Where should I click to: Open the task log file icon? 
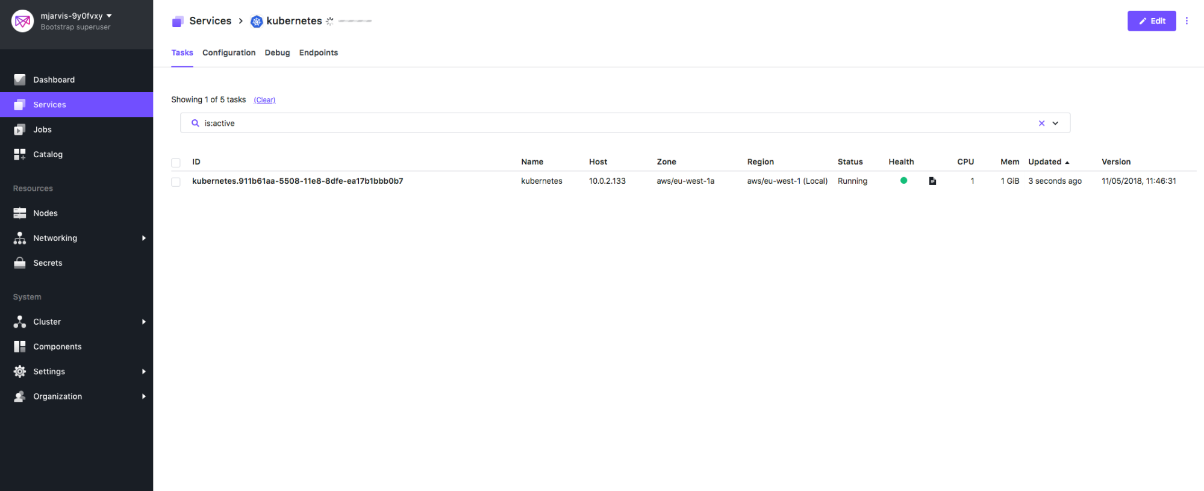click(932, 181)
